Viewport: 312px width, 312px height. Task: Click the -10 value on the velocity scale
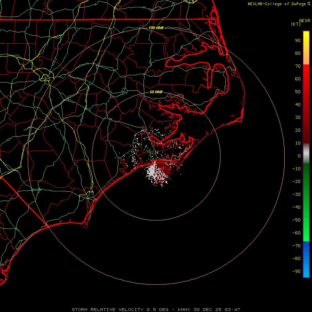pyautogui.click(x=296, y=169)
